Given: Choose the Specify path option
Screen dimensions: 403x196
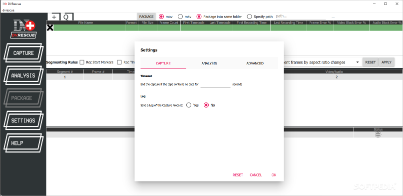Looking at the screenshot, I should (249, 16).
